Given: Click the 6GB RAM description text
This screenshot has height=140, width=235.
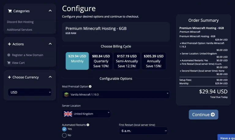Looking at the screenshot, I should (x=71, y=33).
